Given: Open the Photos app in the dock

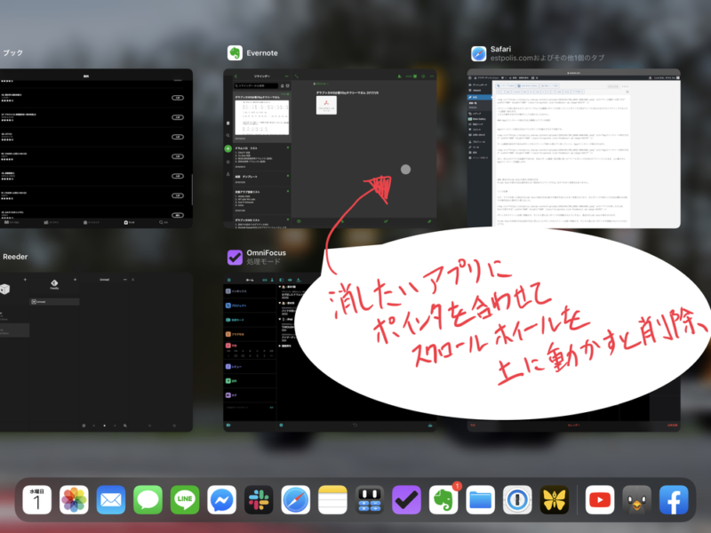Looking at the screenshot, I should (x=74, y=500).
